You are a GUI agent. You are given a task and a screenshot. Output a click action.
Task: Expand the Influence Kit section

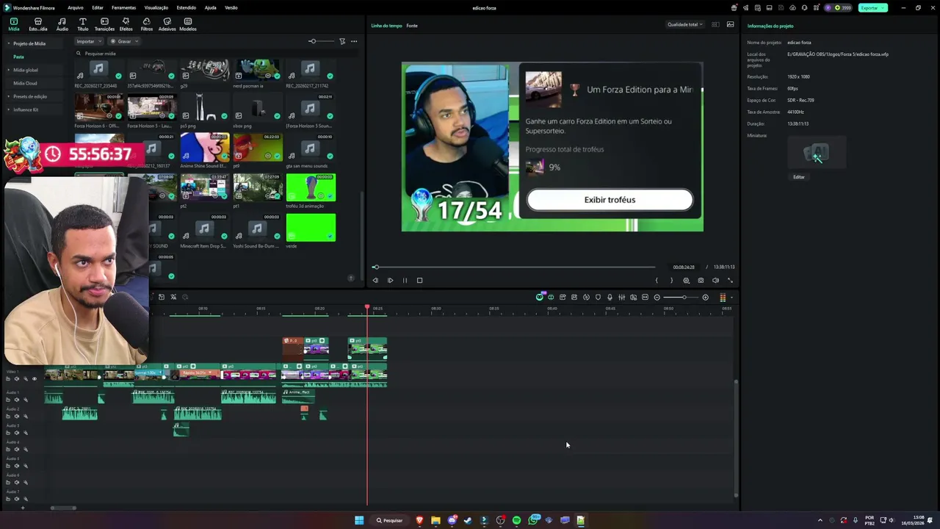9,109
